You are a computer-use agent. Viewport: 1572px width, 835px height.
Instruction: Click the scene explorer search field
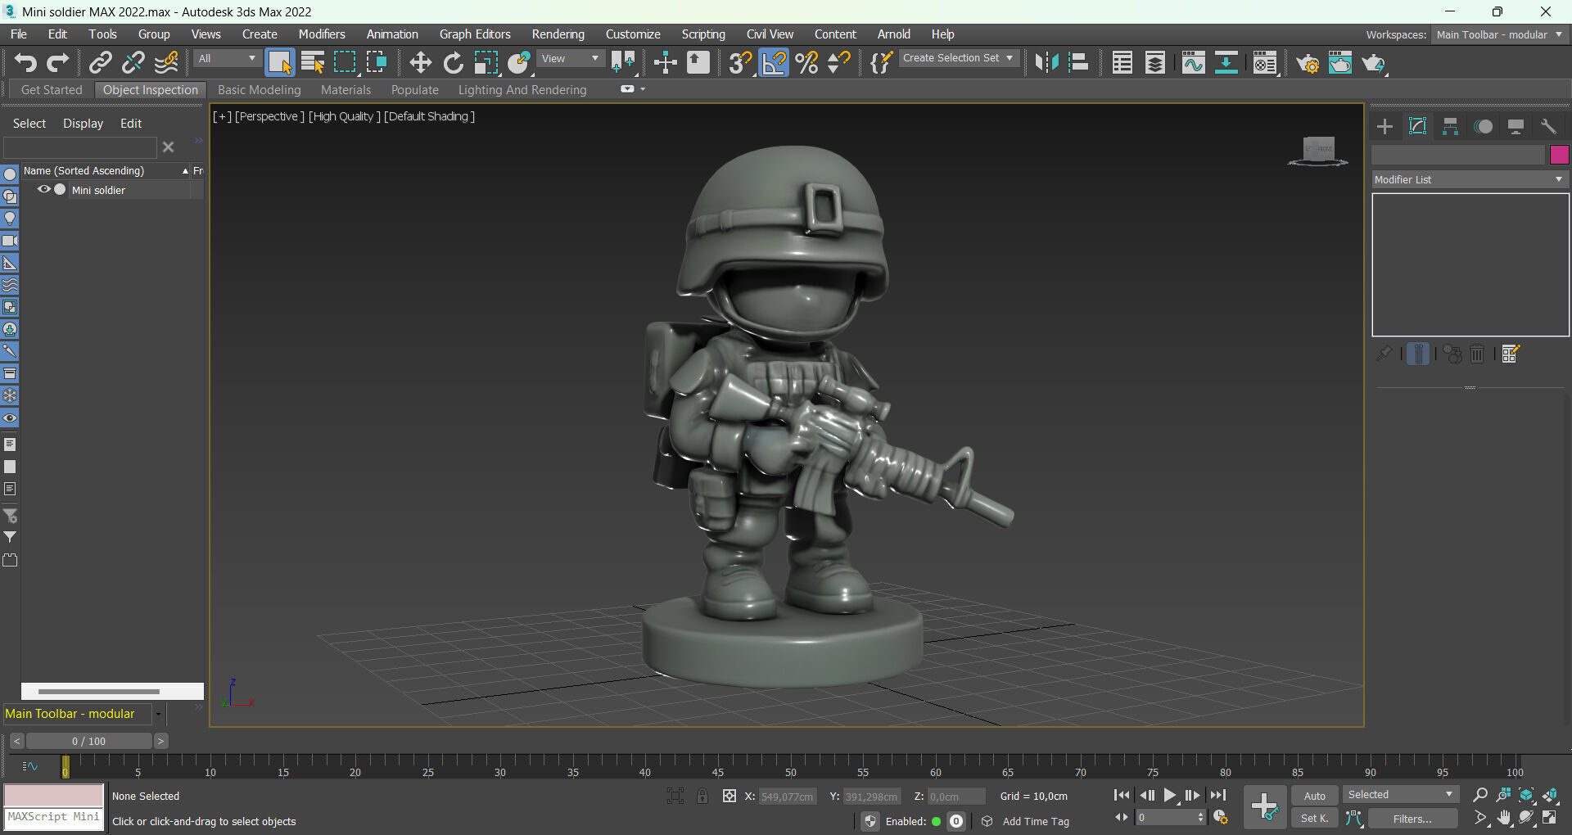(x=80, y=147)
